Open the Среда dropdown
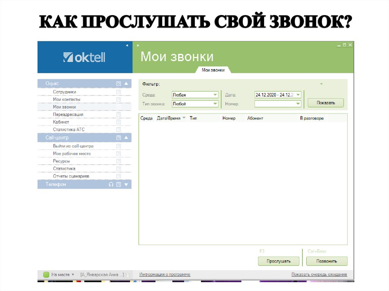389x291 pixels. click(x=215, y=95)
